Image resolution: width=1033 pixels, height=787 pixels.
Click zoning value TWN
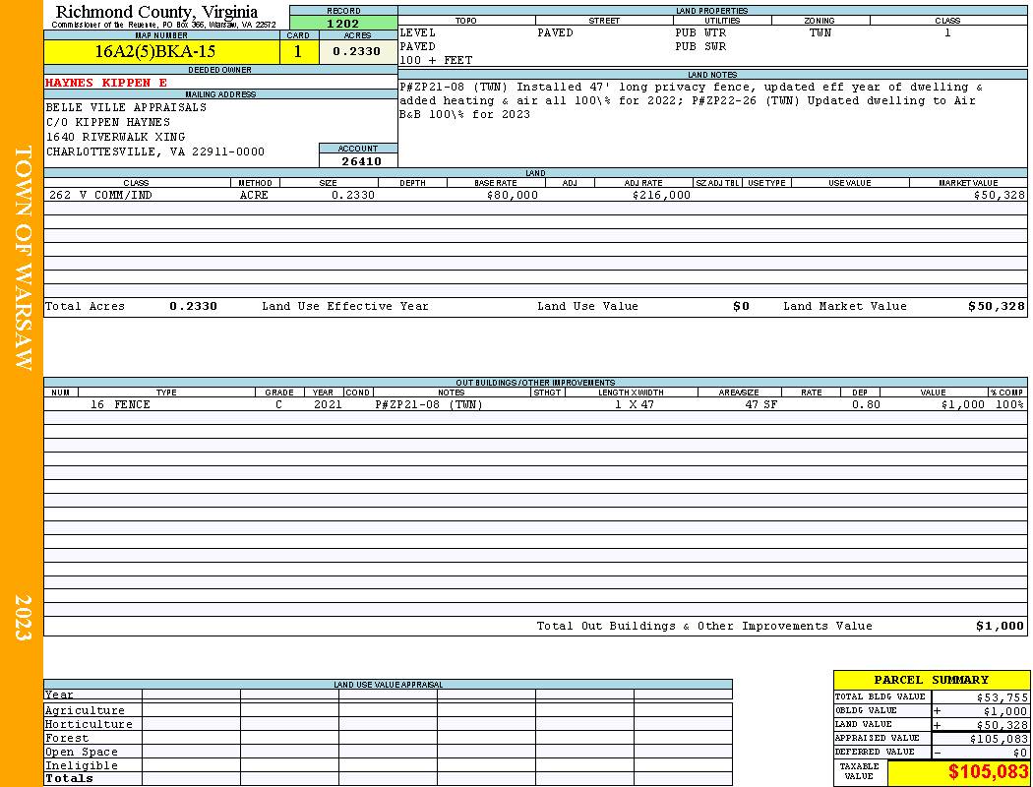point(820,32)
